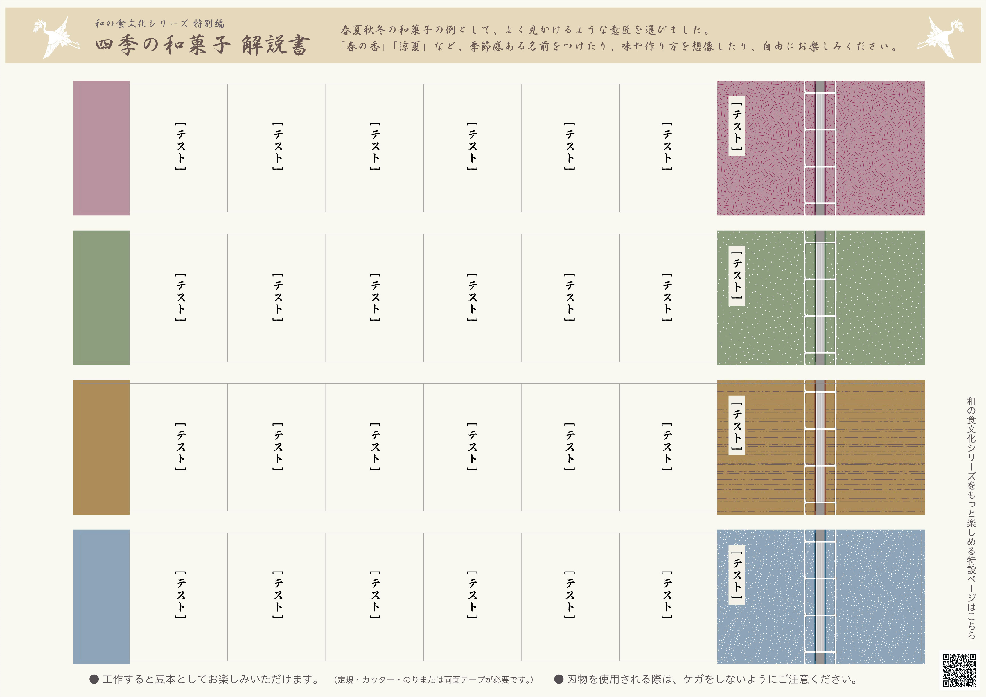Click the stitched binding spine on the pink cover
The width and height of the screenshot is (986, 697).
click(820, 148)
